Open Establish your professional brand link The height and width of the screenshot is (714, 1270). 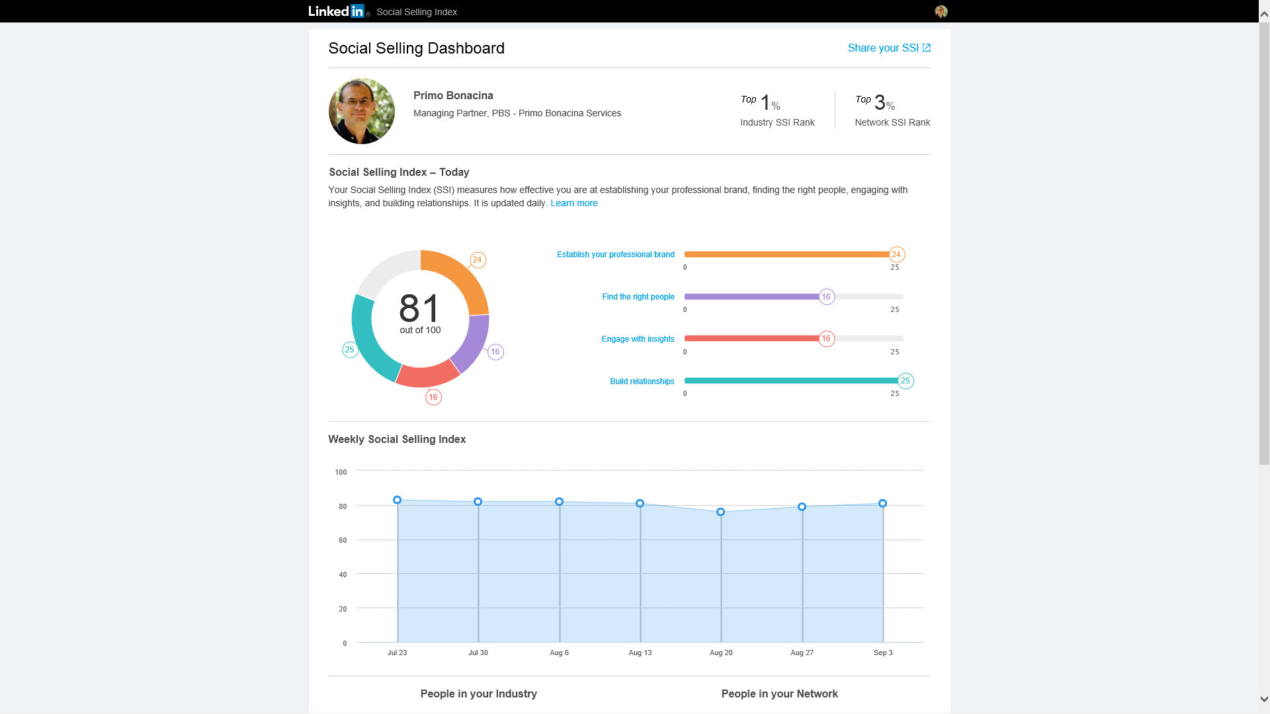point(616,255)
